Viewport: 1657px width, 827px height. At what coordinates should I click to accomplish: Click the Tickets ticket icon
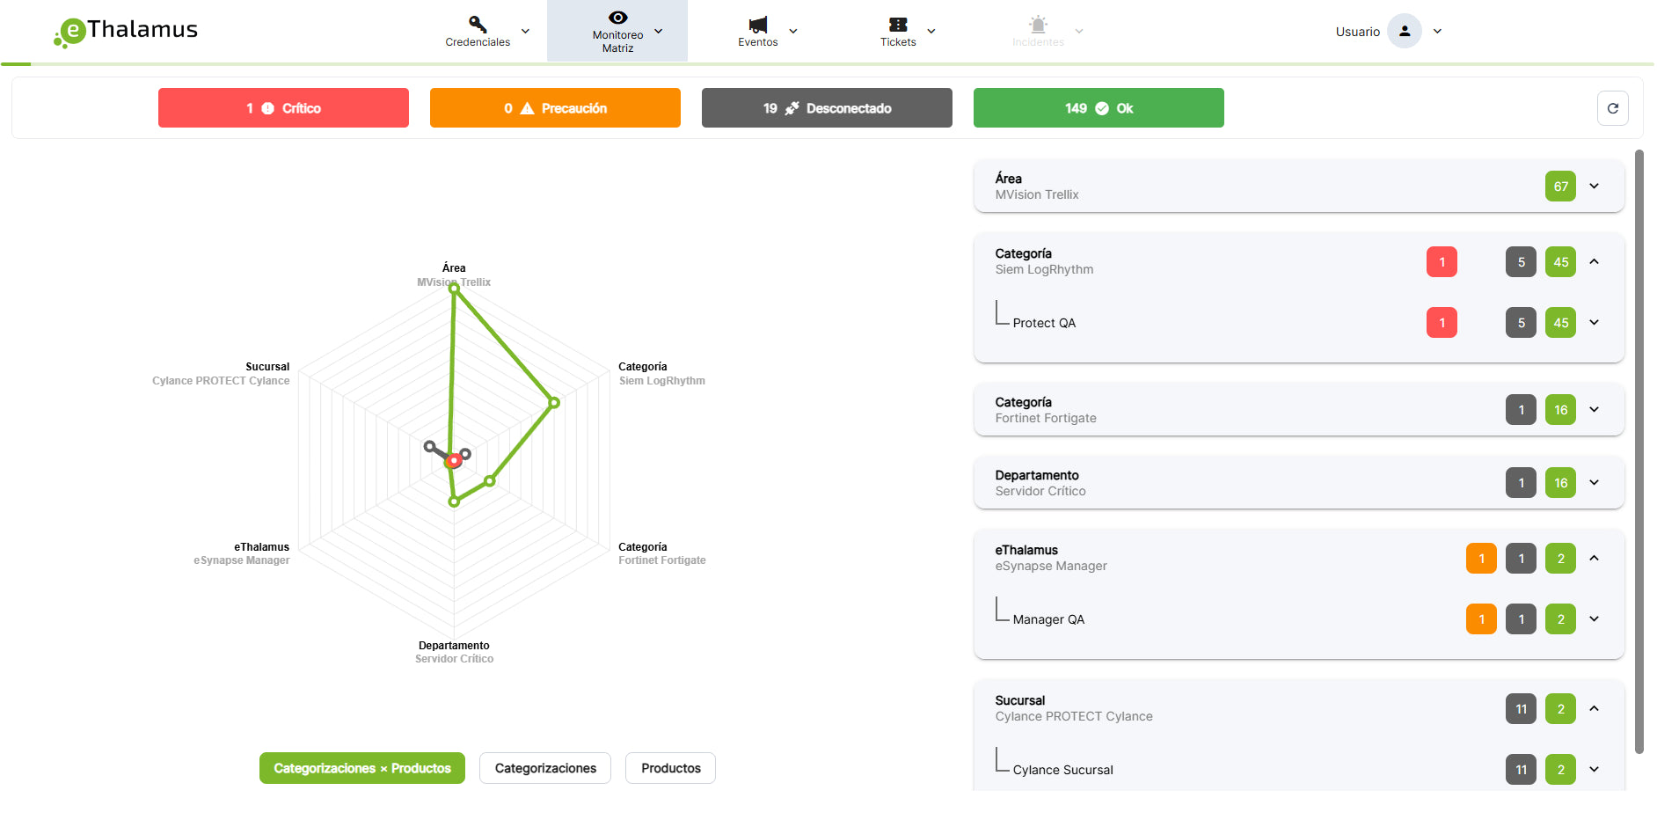point(898,25)
